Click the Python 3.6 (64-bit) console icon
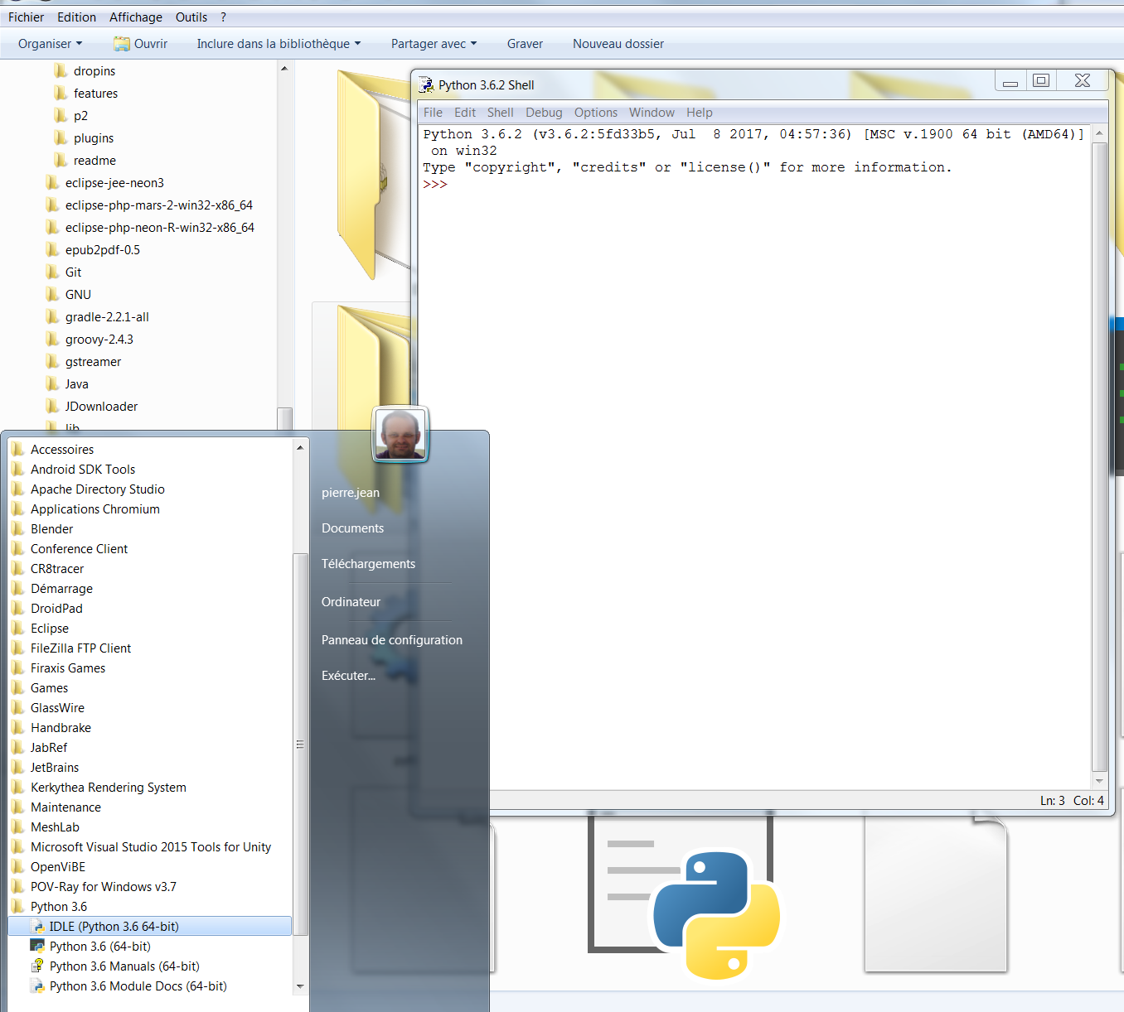Screen dimensions: 1124x1012 37,946
